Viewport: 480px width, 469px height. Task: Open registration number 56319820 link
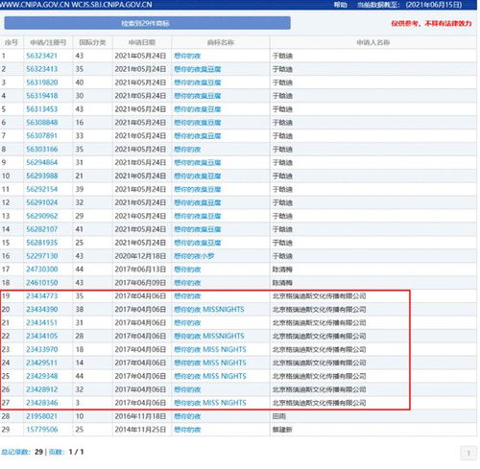[x=42, y=82]
